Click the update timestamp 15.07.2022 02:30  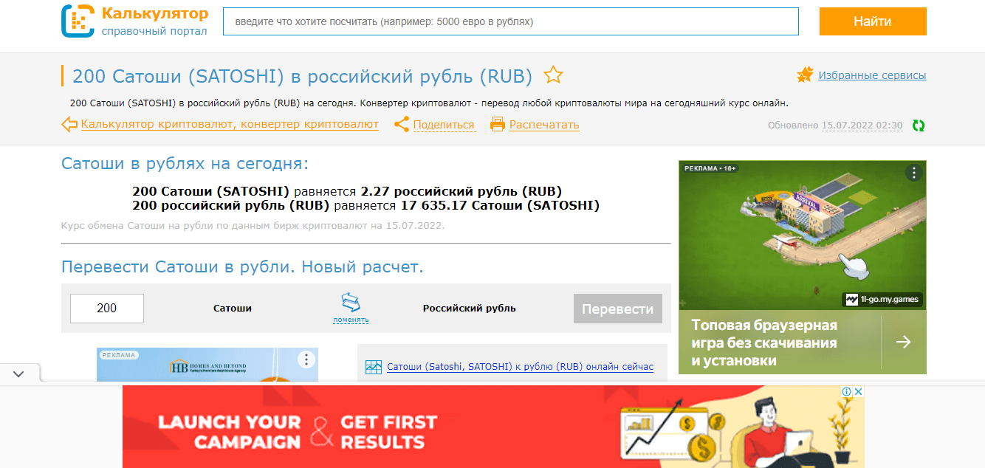(x=862, y=125)
